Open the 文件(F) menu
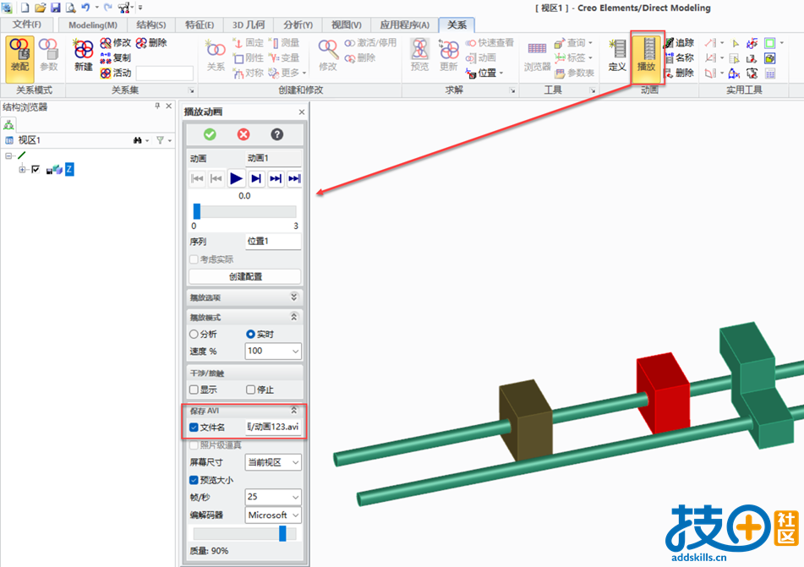804x567 pixels. 27,25
